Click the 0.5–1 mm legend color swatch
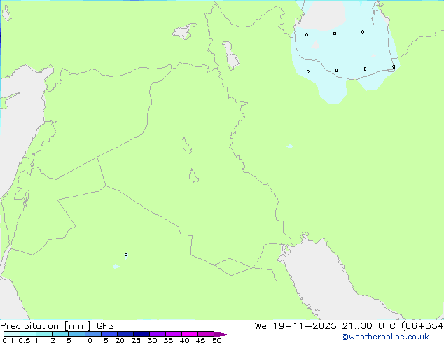The height and width of the screenshot is (343, 444). coord(28,334)
